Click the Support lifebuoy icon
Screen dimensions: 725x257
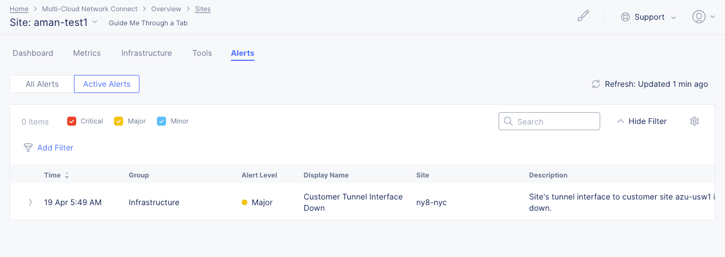(x=625, y=17)
